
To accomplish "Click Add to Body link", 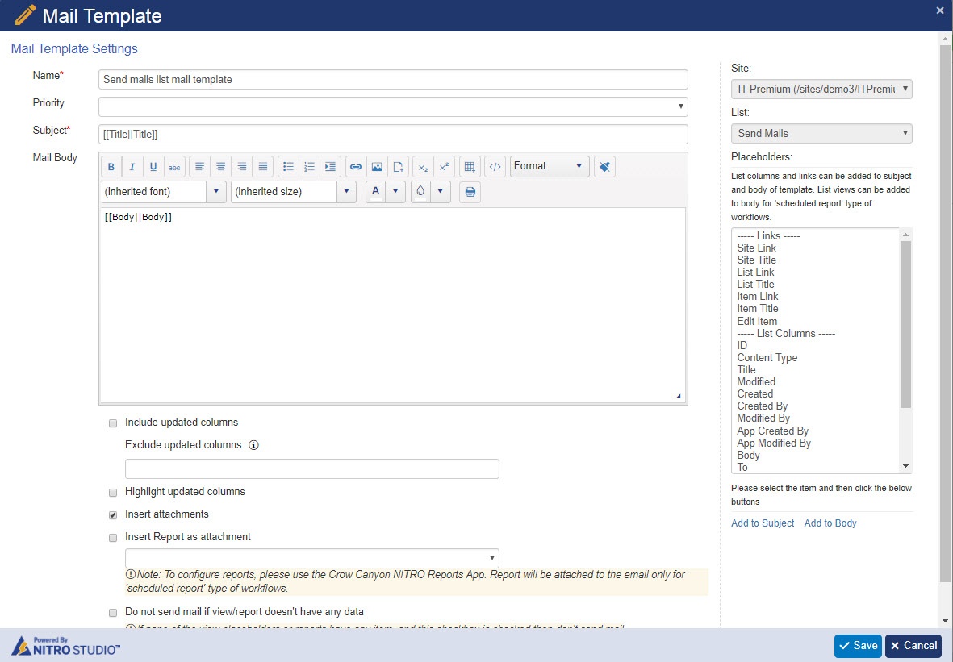I will pos(830,523).
